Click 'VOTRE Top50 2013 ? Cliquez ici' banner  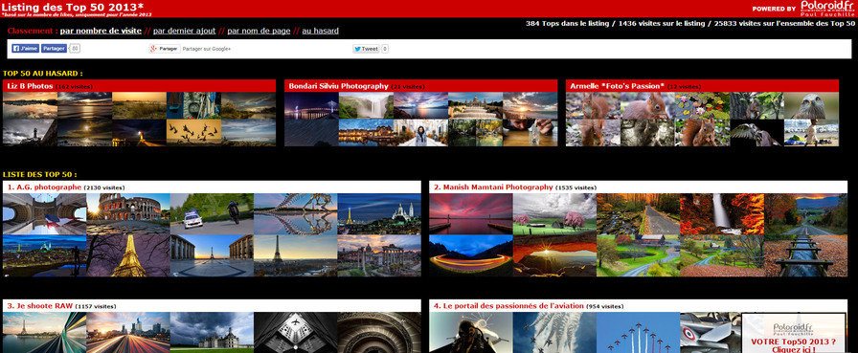794,333
